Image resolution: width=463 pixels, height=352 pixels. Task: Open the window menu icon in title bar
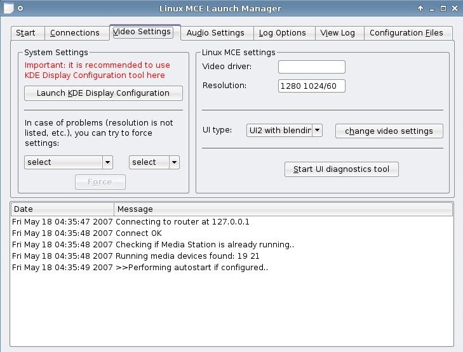tap(8, 8)
